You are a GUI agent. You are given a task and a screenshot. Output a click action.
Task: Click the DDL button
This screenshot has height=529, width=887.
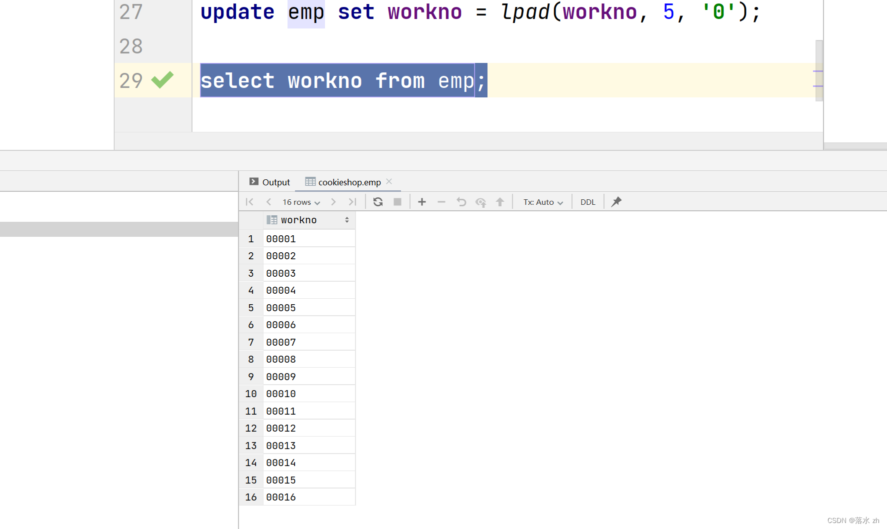588,202
